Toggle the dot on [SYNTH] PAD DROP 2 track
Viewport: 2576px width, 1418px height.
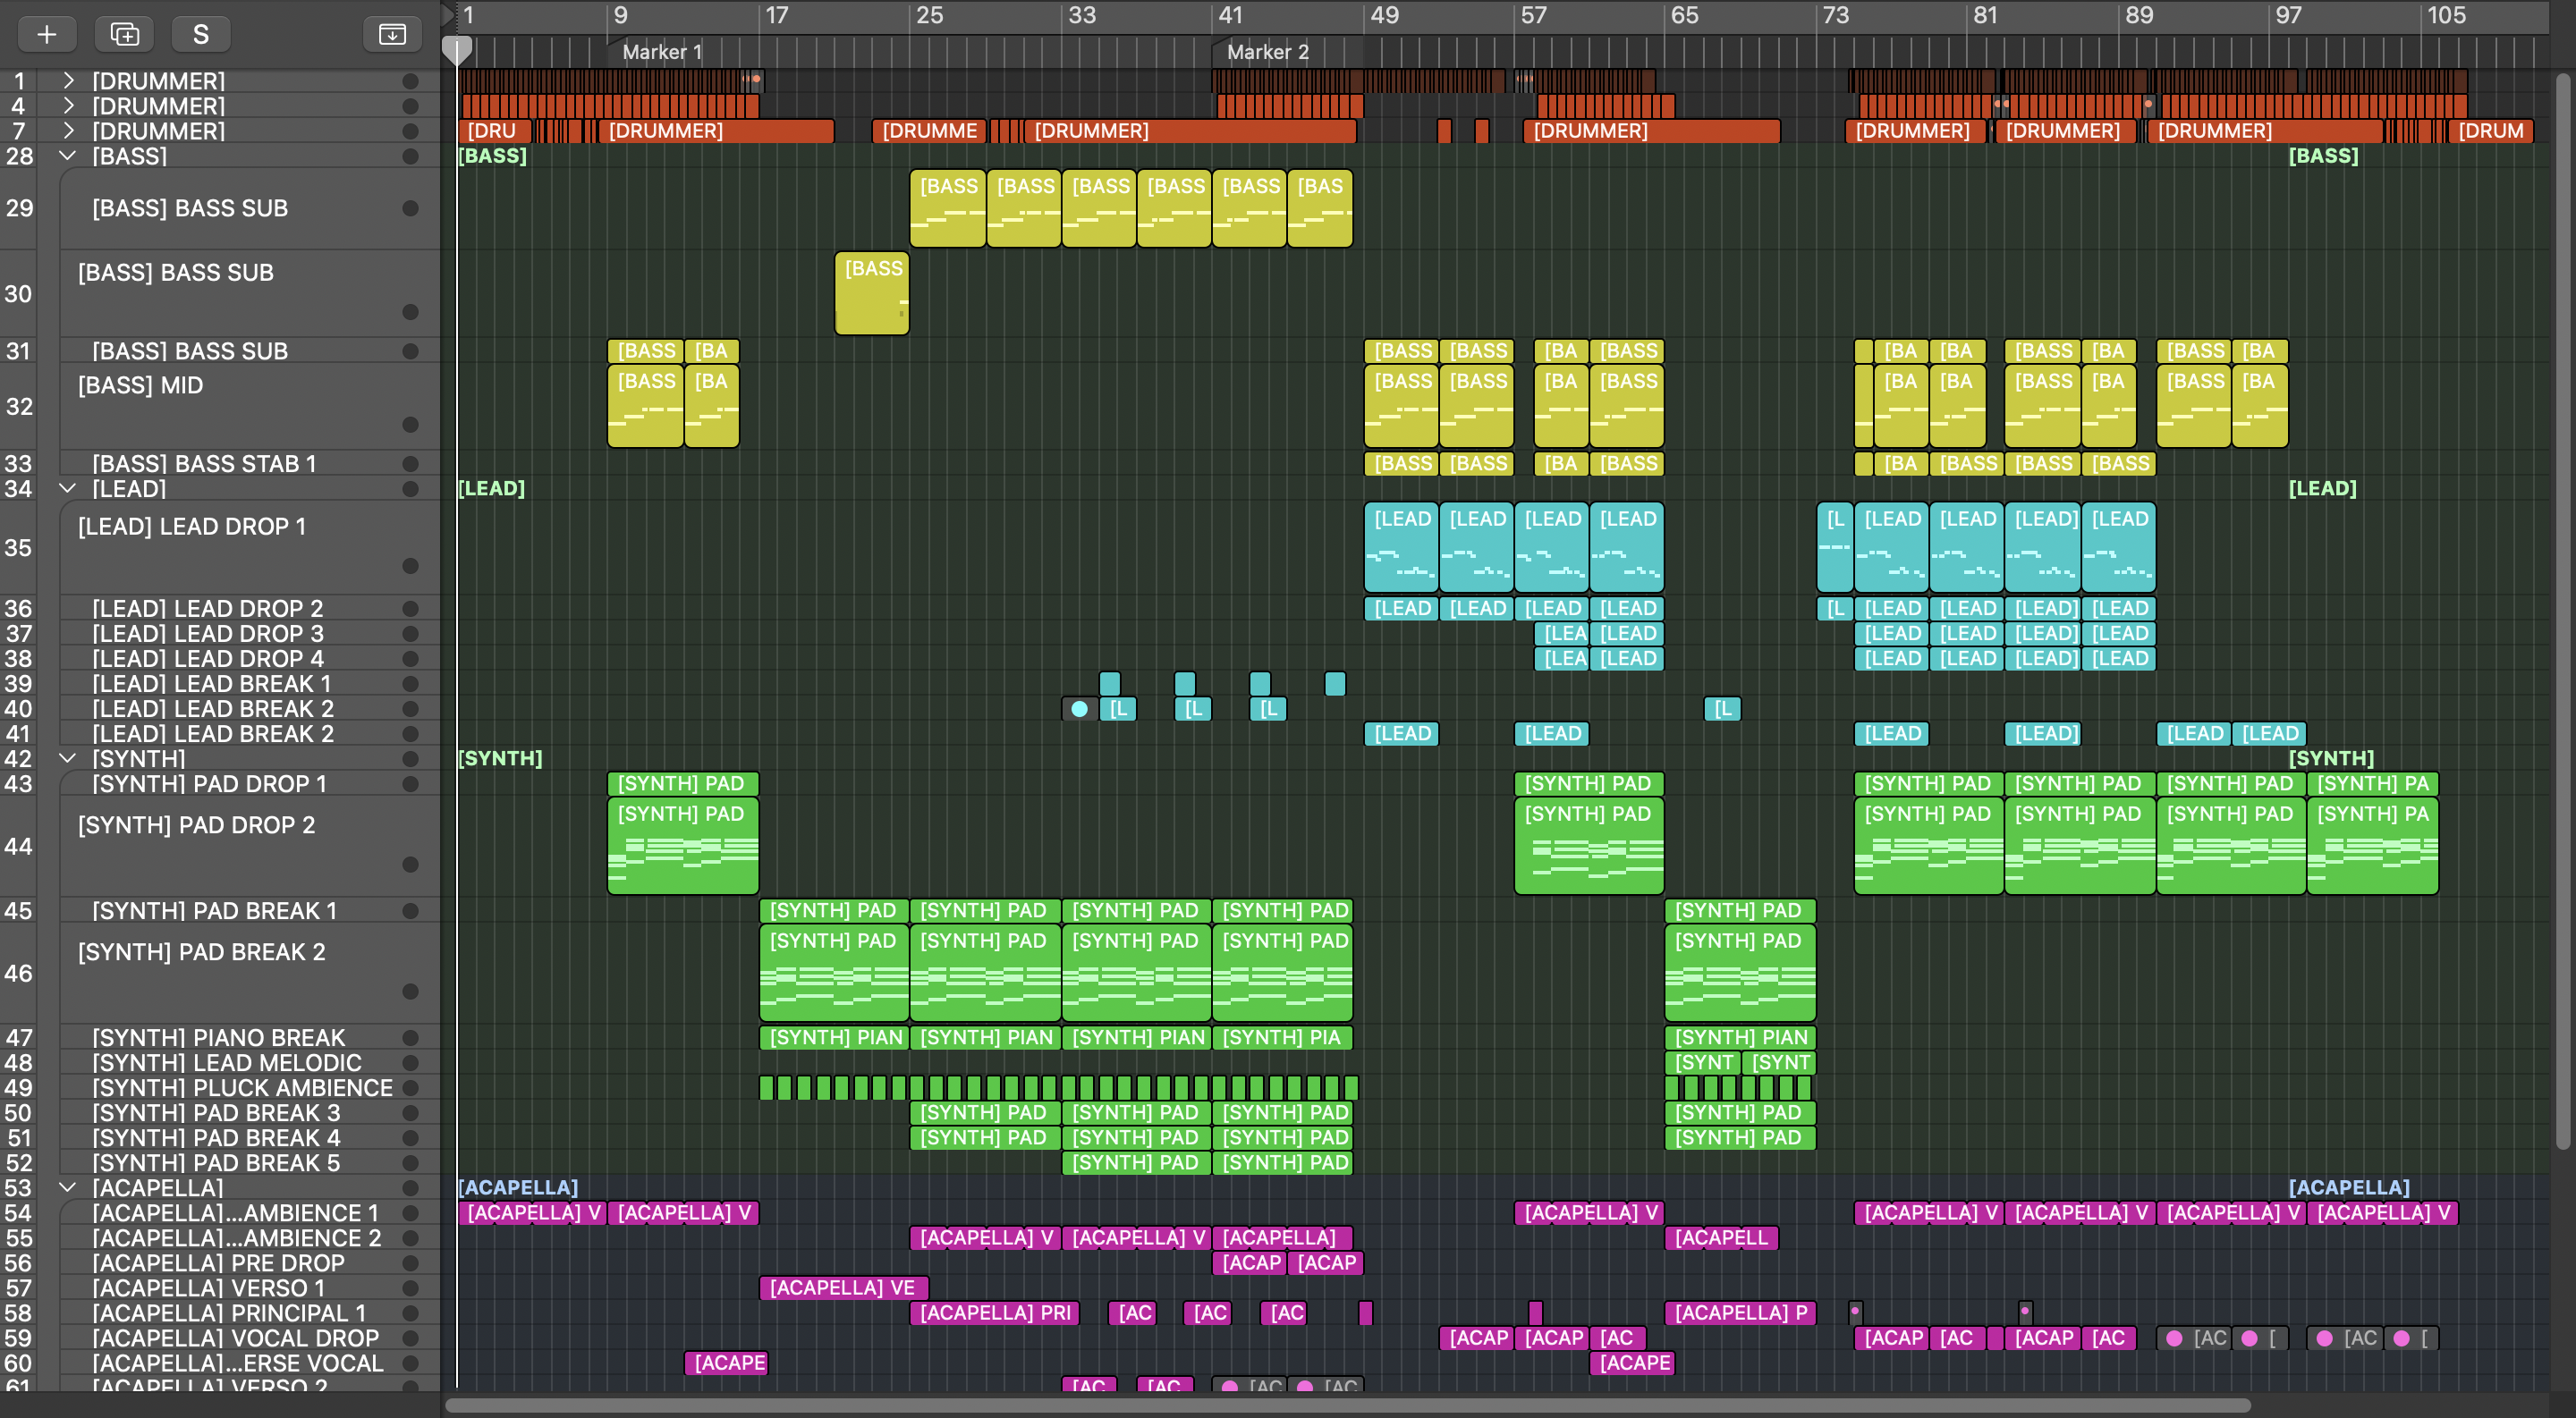410,865
